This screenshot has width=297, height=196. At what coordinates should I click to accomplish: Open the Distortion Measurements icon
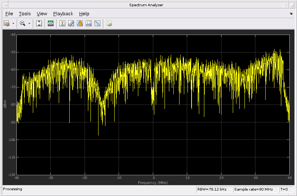point(89,23)
